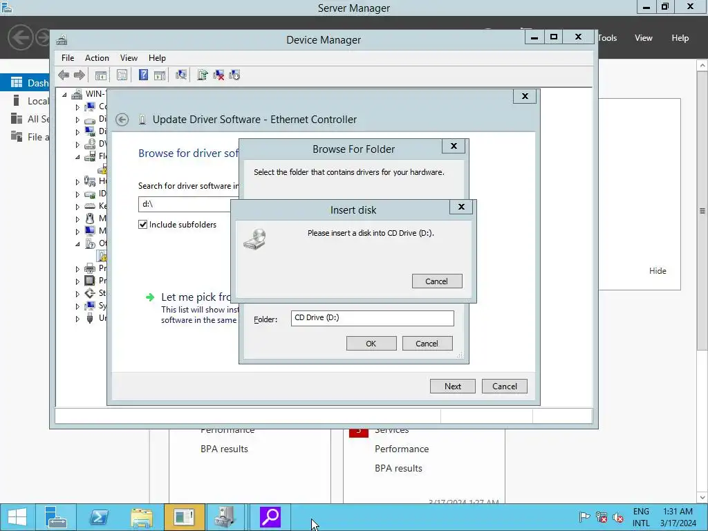Click the Back arrow in Device Manager toolbar
708x531 pixels.
tap(64, 75)
